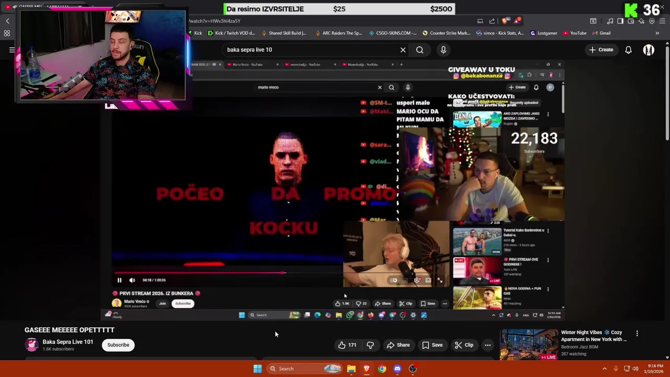Clear the YouTube search box text

[x=403, y=50]
